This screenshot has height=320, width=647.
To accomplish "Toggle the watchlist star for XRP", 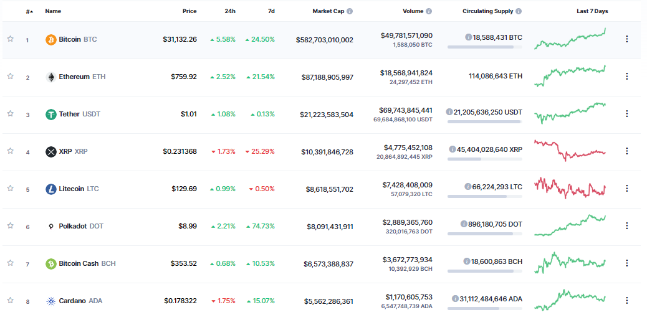I will pyautogui.click(x=11, y=151).
